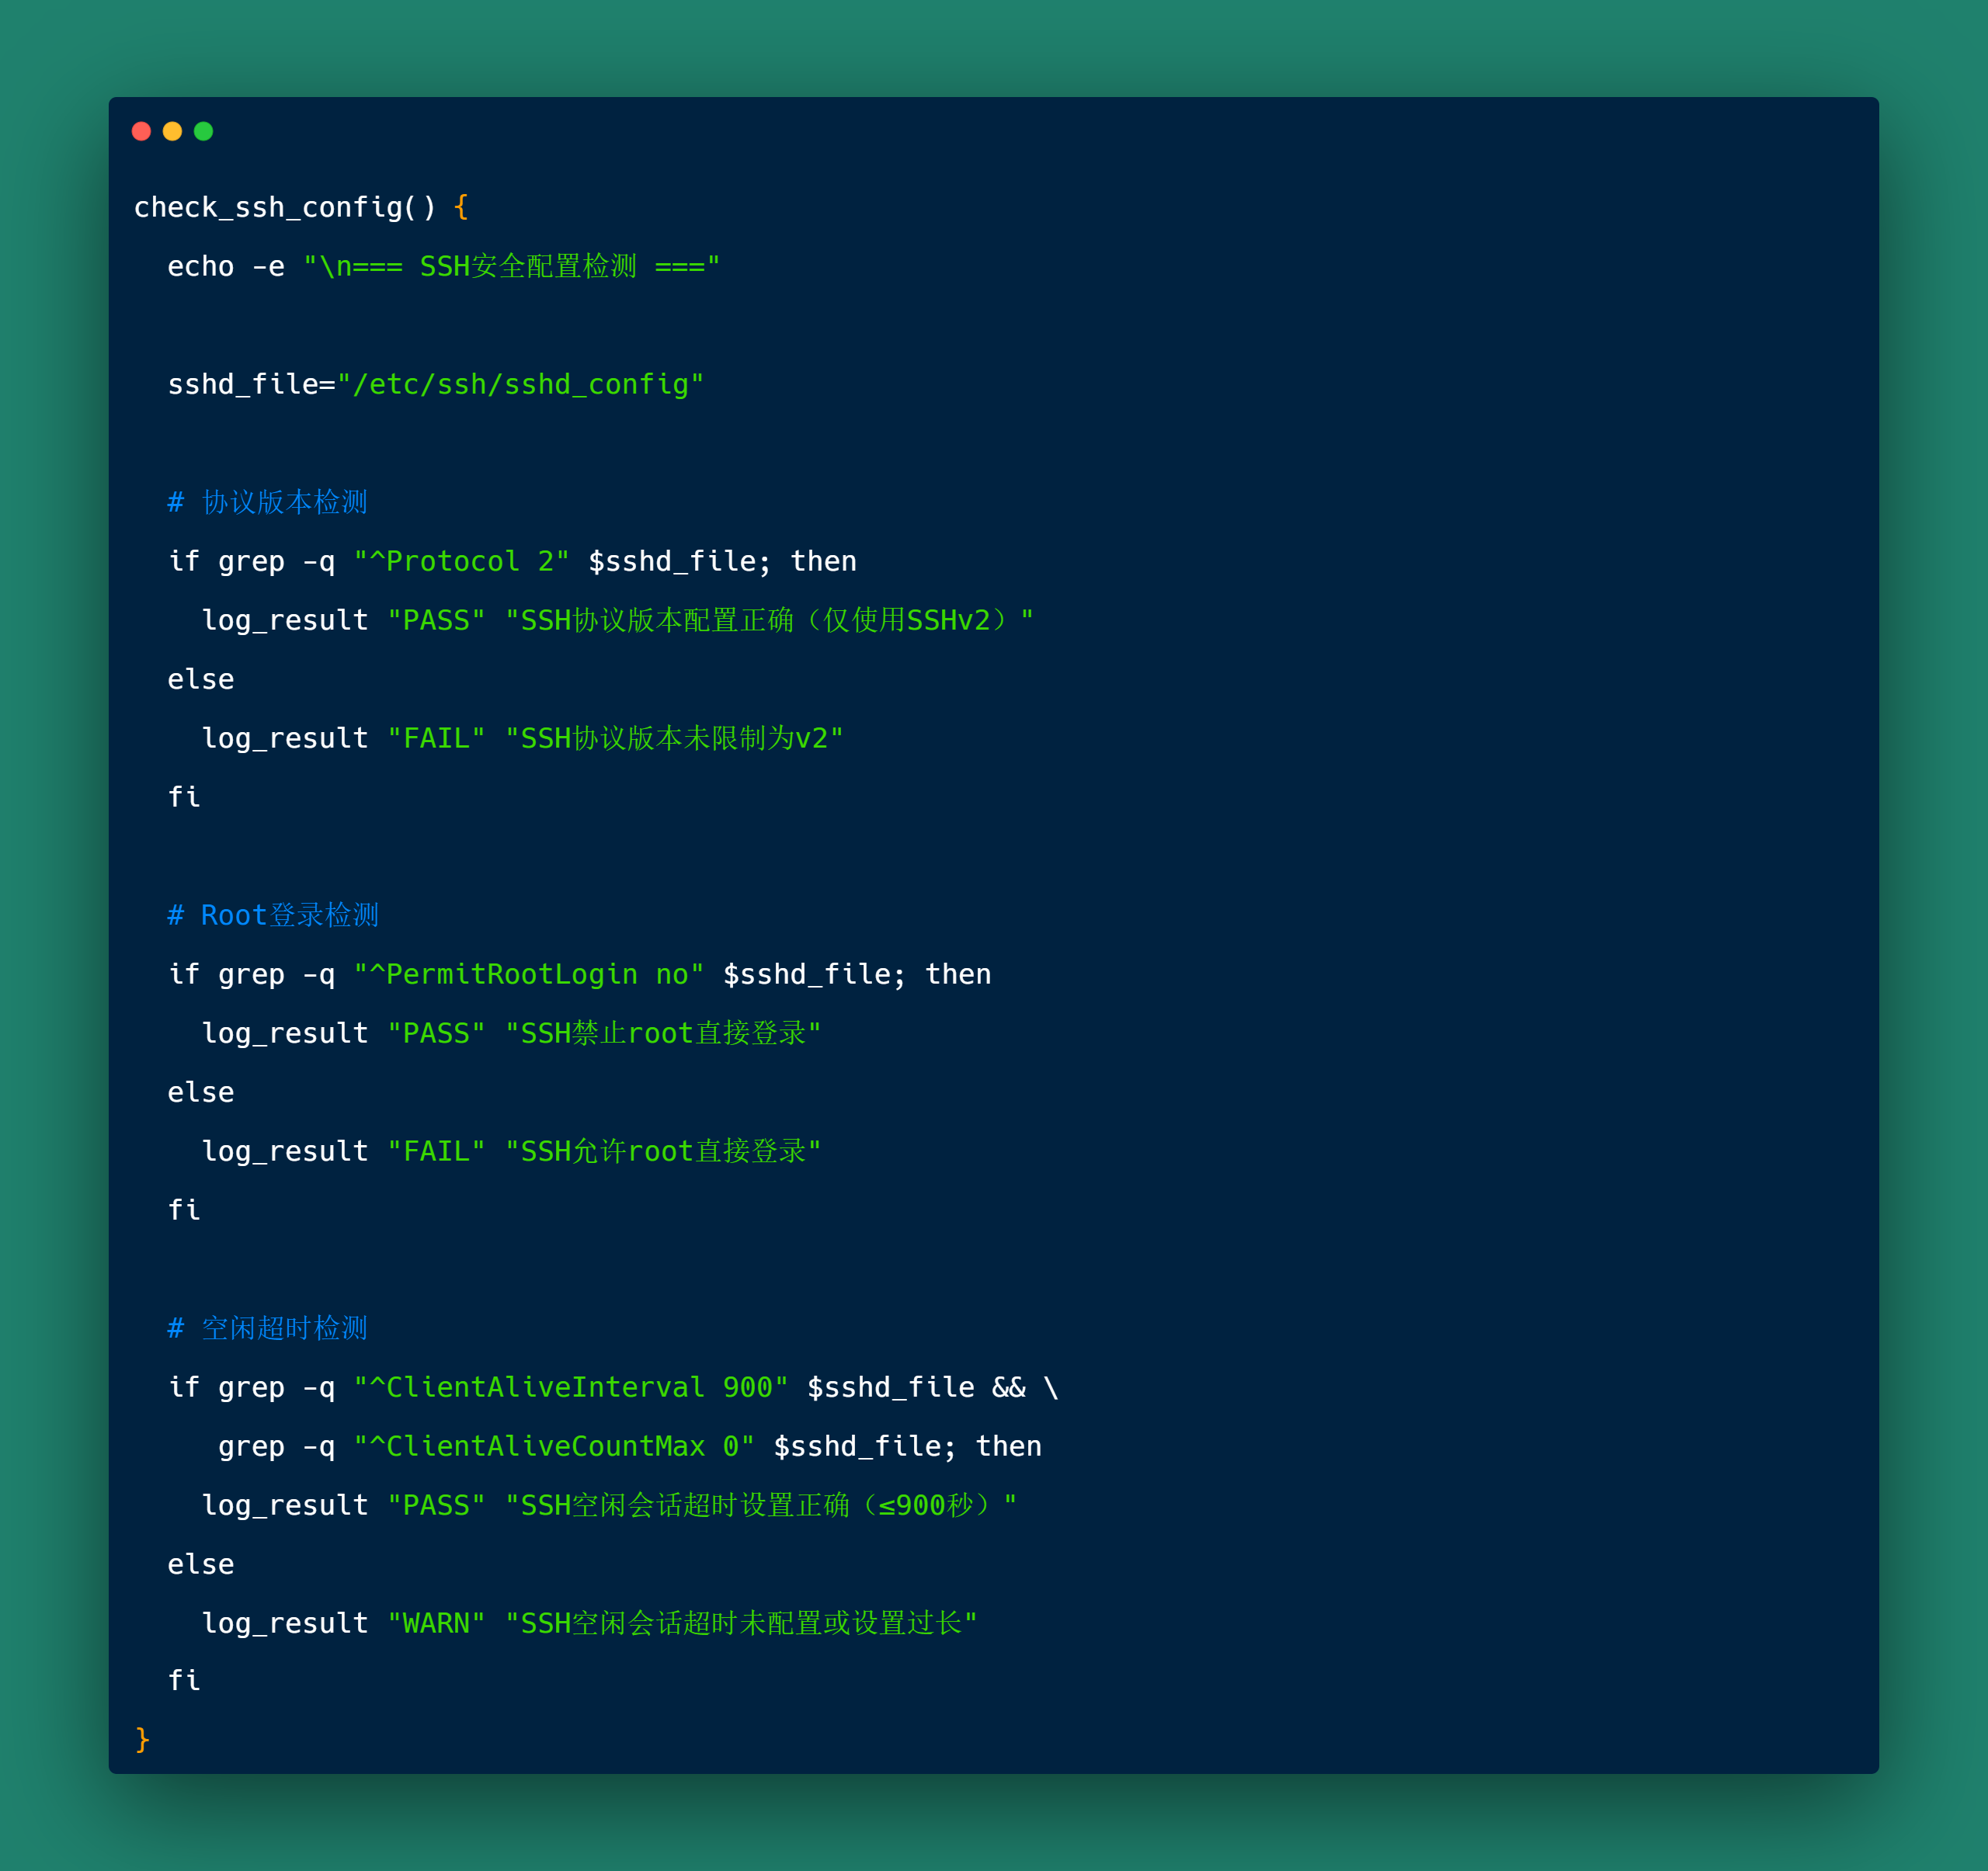Click the closing orange brace

142,1739
